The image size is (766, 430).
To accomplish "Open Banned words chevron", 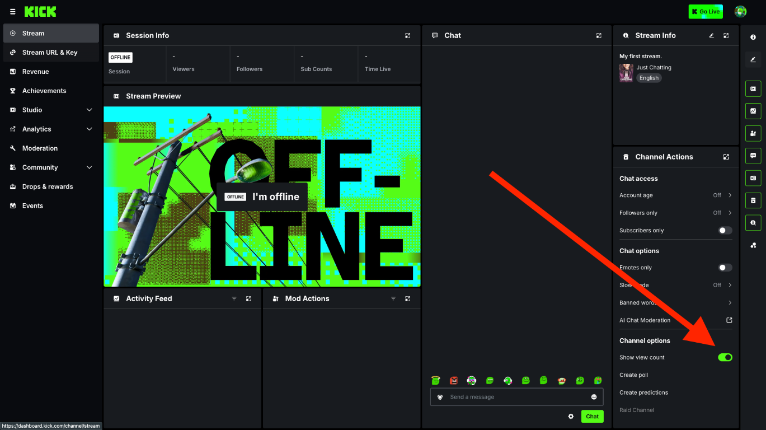I will pos(730,303).
